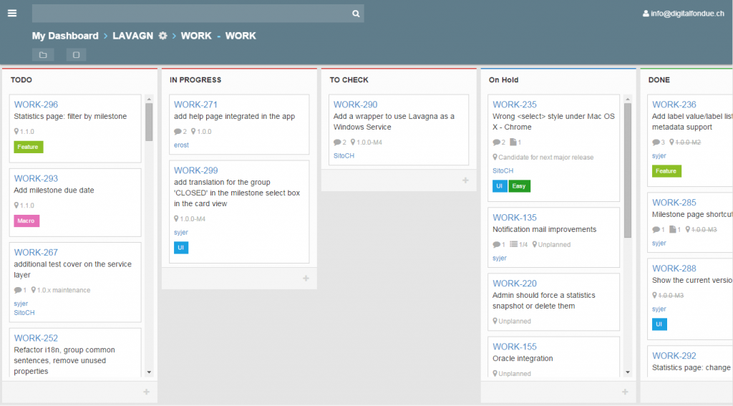This screenshot has width=733, height=406.
Task: Open LAVAGN project breadcrumb link
Action: coord(132,36)
